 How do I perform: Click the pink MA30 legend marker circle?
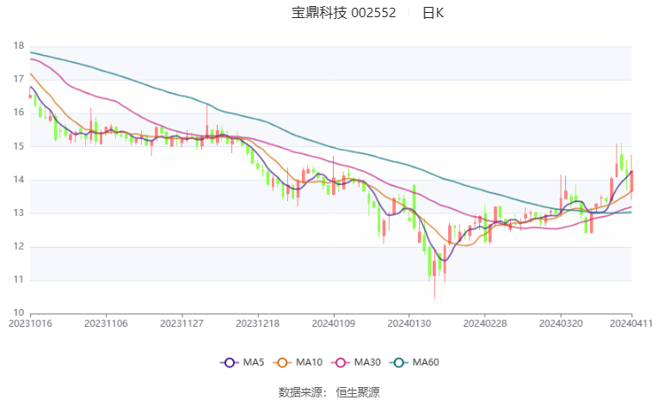[x=341, y=363]
